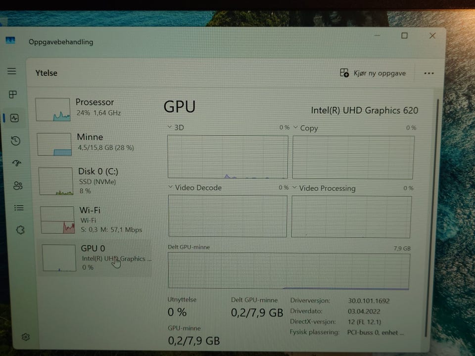Open the hamburger navigation menu
This screenshot has height=356, width=475.
pos(12,71)
